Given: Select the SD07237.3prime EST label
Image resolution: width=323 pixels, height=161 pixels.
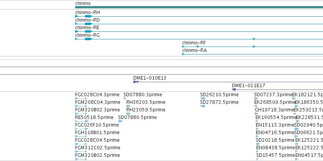Looking at the screenshot, I should point(273,95).
